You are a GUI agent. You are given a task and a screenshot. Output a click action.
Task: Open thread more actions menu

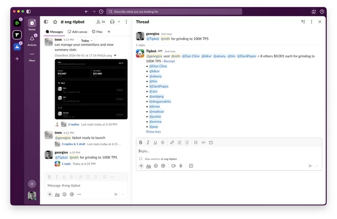(311, 22)
